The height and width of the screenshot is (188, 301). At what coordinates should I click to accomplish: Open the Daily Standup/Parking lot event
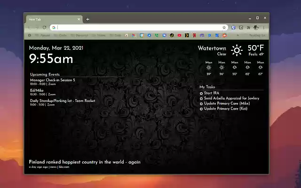click(63, 101)
